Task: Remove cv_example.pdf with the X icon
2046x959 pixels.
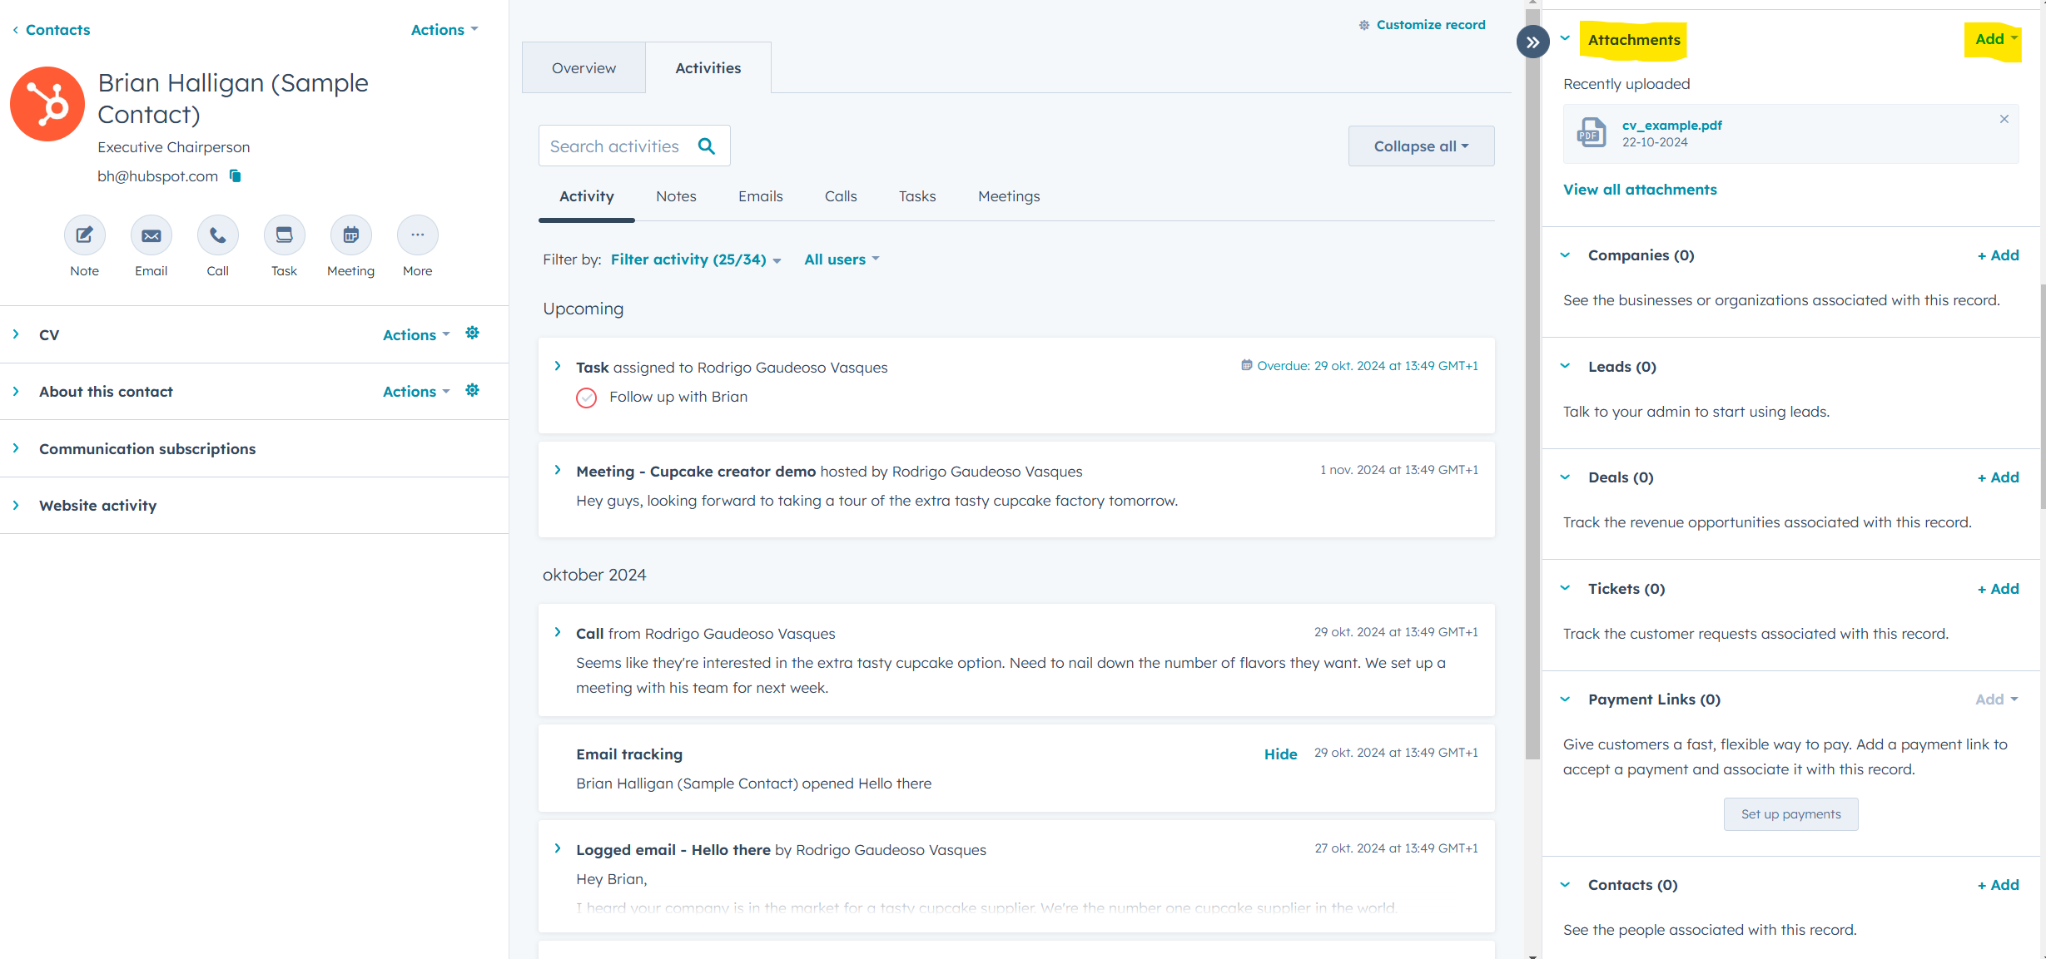Action: [x=2004, y=119]
